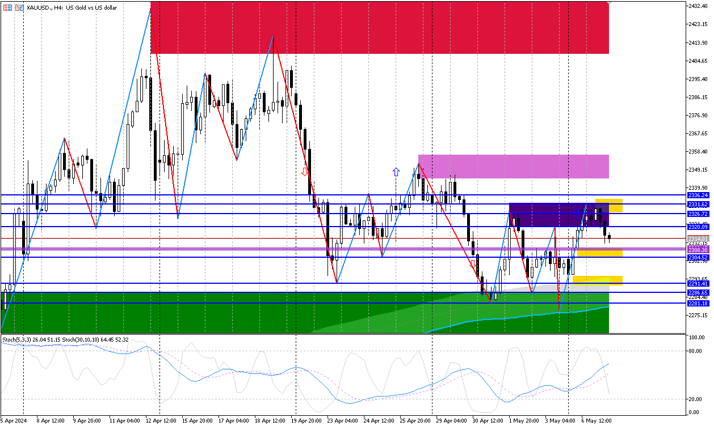The image size is (714, 426).
Task: Select the yellow rectangle above the 2291.41 line
Action: (598, 280)
